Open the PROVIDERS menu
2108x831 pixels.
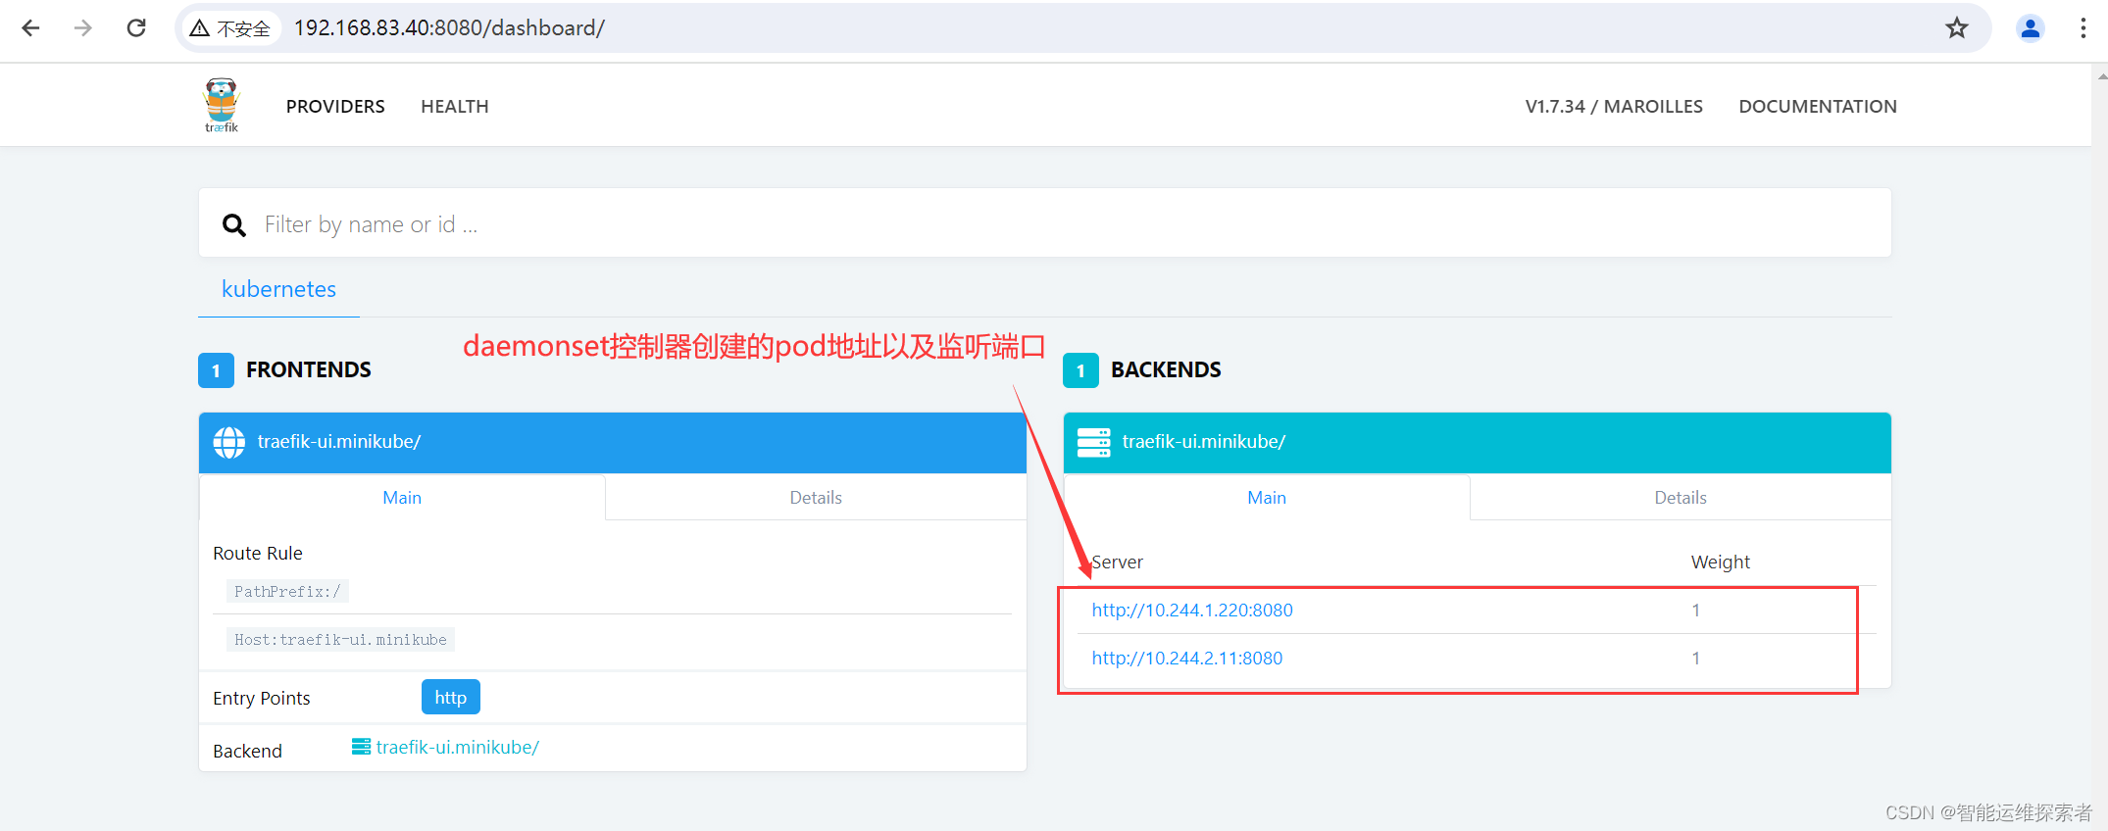click(x=335, y=106)
